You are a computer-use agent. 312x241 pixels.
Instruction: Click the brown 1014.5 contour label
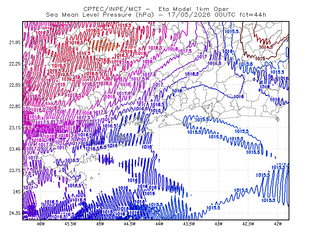click(x=266, y=47)
